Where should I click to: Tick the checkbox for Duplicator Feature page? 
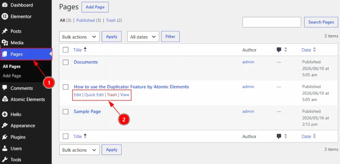[x=65, y=87]
